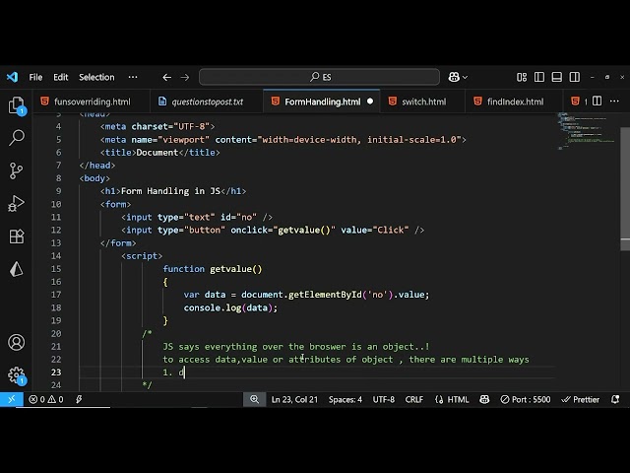Viewport: 630px width, 473px height.
Task: Open the Run and Debug view
Action: [x=16, y=203]
